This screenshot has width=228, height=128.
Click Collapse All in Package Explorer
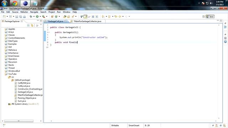point(28,26)
